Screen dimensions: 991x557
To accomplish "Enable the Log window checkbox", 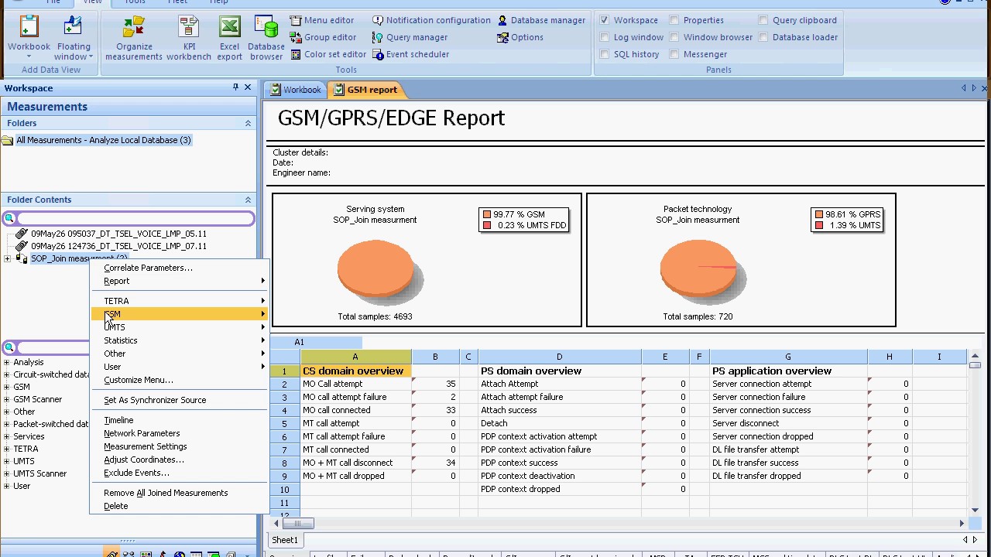I will point(605,37).
